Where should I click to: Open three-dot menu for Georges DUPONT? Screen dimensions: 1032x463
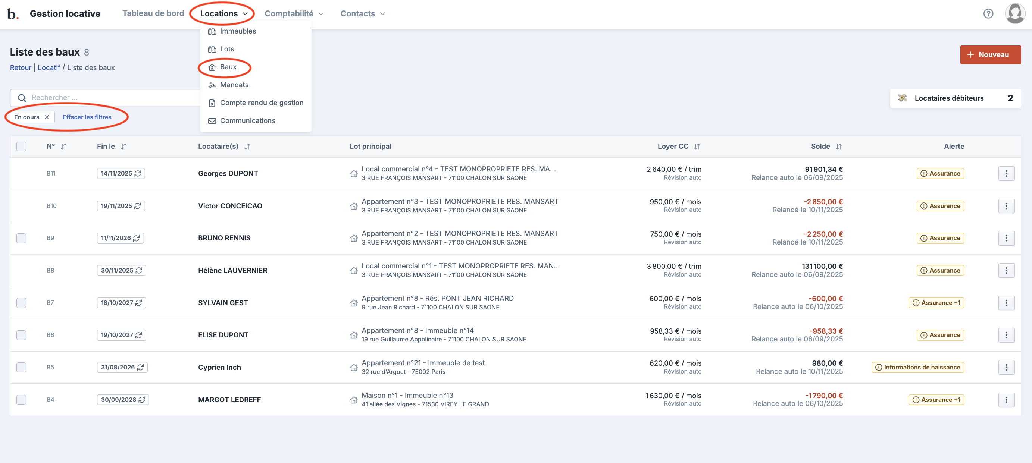pyautogui.click(x=1006, y=174)
